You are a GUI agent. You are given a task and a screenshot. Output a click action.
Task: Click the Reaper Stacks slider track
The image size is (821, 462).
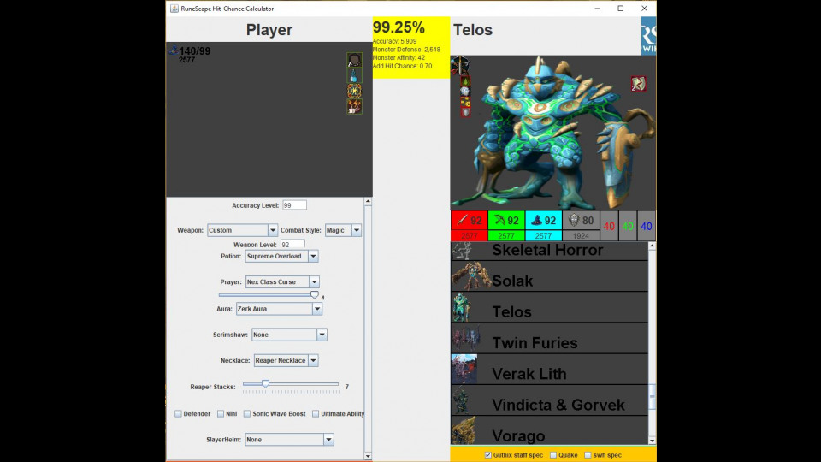[299, 384]
